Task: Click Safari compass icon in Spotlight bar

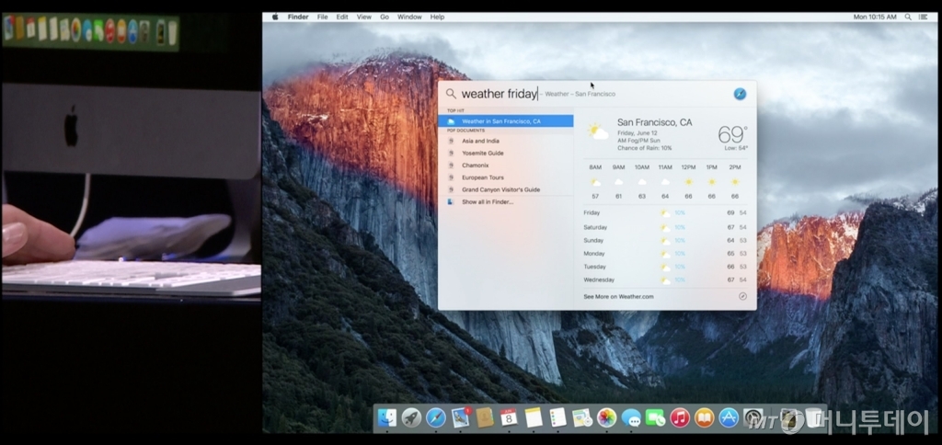Action: [x=740, y=94]
